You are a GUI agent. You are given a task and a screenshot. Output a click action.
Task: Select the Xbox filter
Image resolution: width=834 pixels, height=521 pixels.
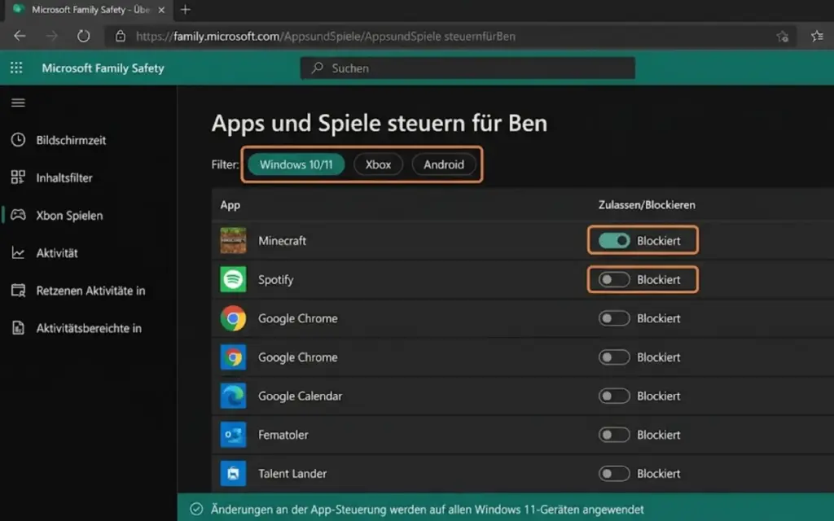pyautogui.click(x=378, y=164)
